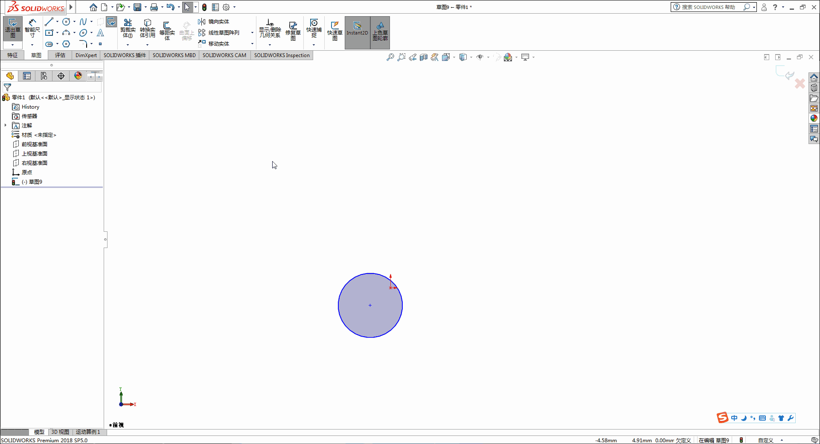Select the Smart Dimension (智能尺寸) tool
The width and height of the screenshot is (820, 444).
tap(32, 29)
